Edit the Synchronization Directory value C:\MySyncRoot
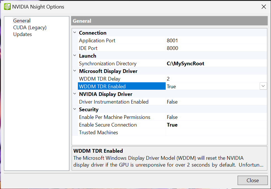 point(216,63)
